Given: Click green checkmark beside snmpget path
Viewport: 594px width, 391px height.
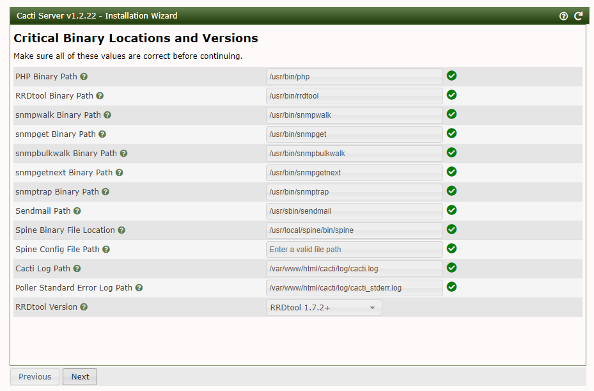Looking at the screenshot, I should (x=451, y=133).
